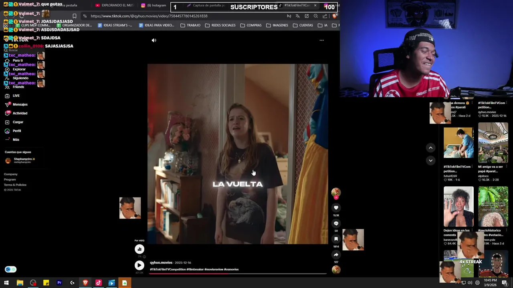Open #usmovies hashtag

pyautogui.click(x=231, y=269)
